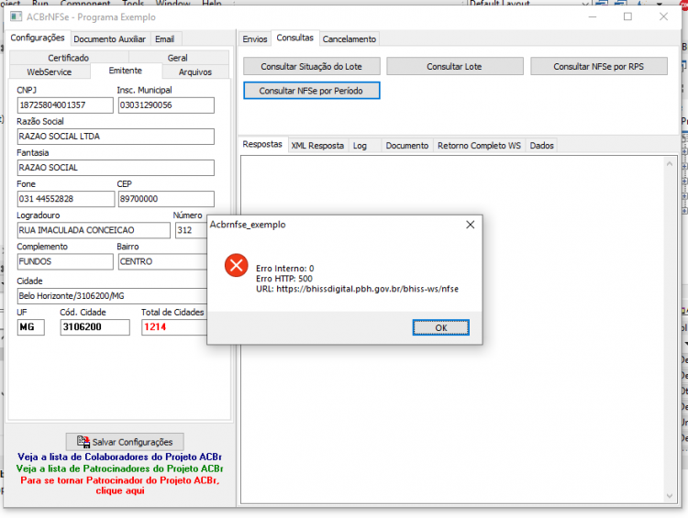Click OK in the error dialog
The width and height of the screenshot is (688, 518).
point(440,327)
